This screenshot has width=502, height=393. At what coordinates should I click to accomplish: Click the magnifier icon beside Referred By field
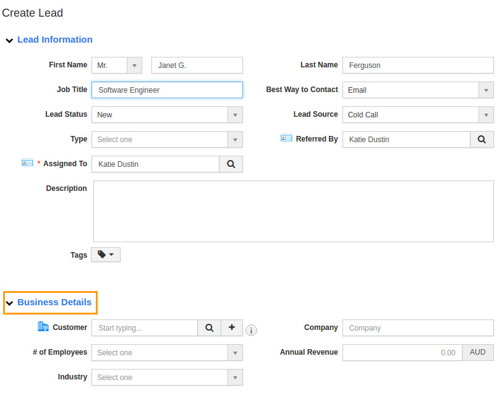point(482,139)
